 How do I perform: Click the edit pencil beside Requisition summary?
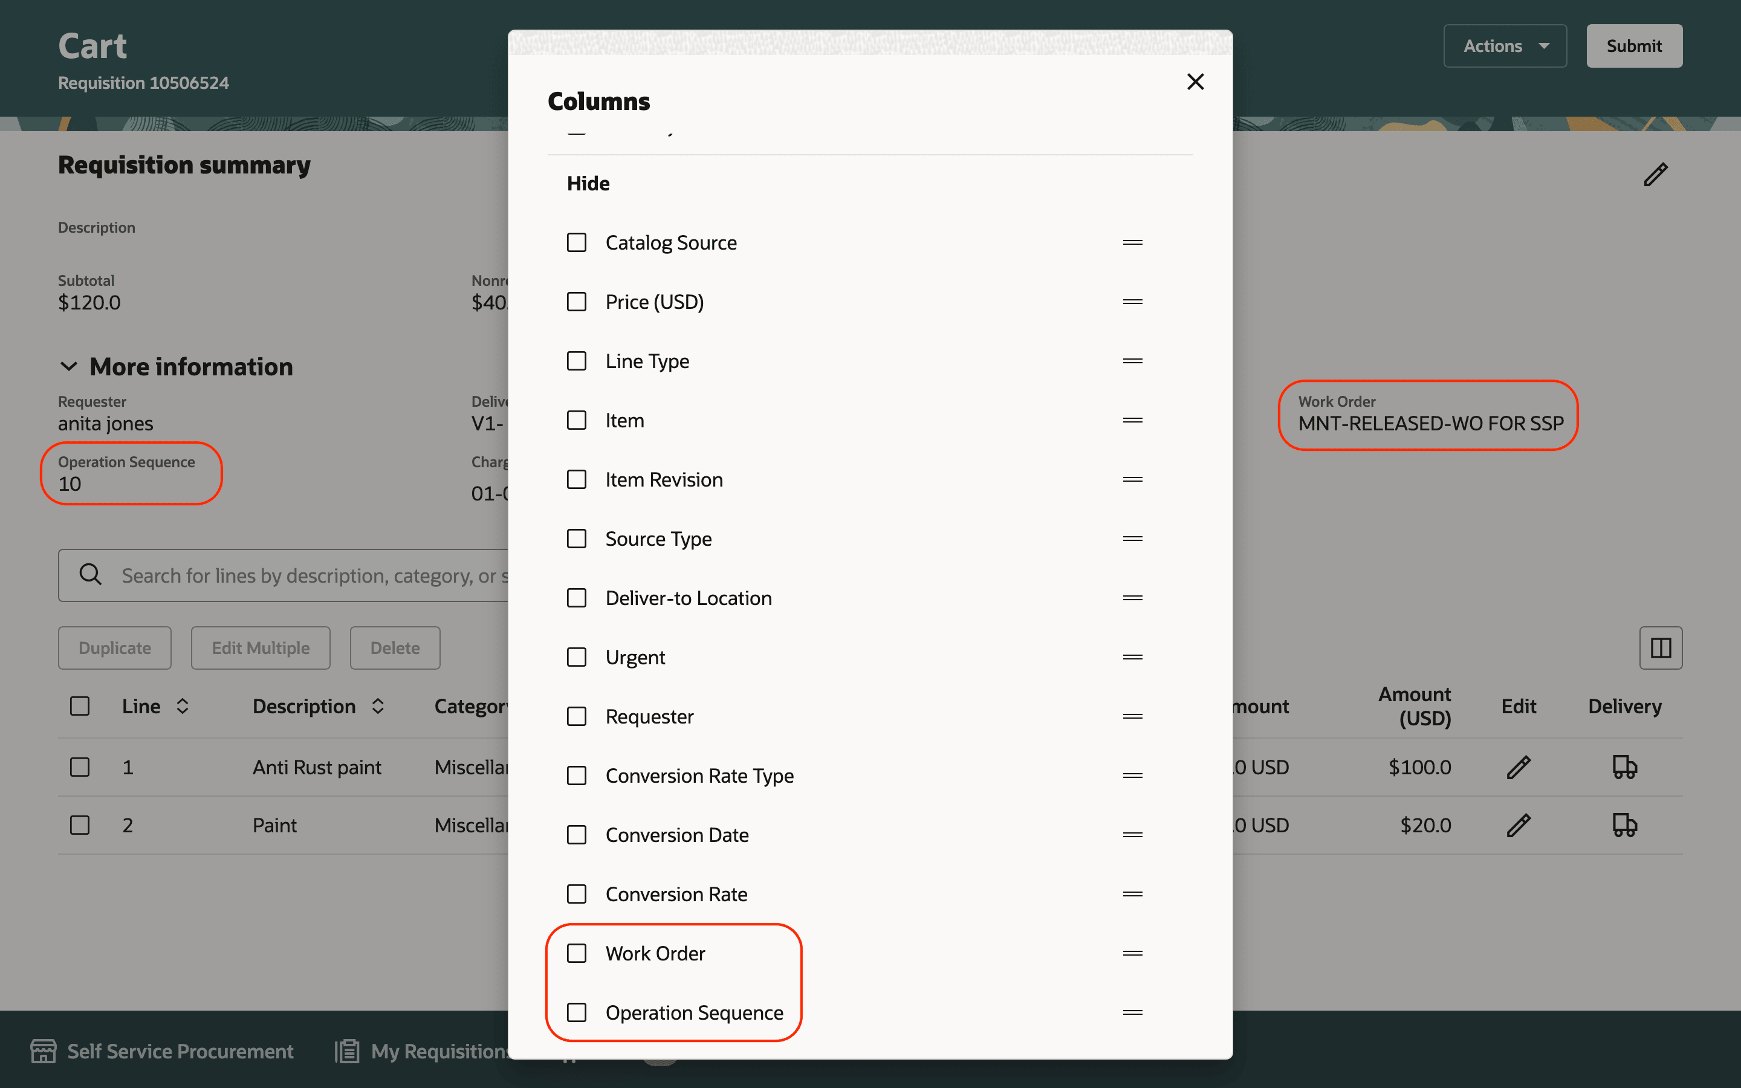click(1655, 174)
